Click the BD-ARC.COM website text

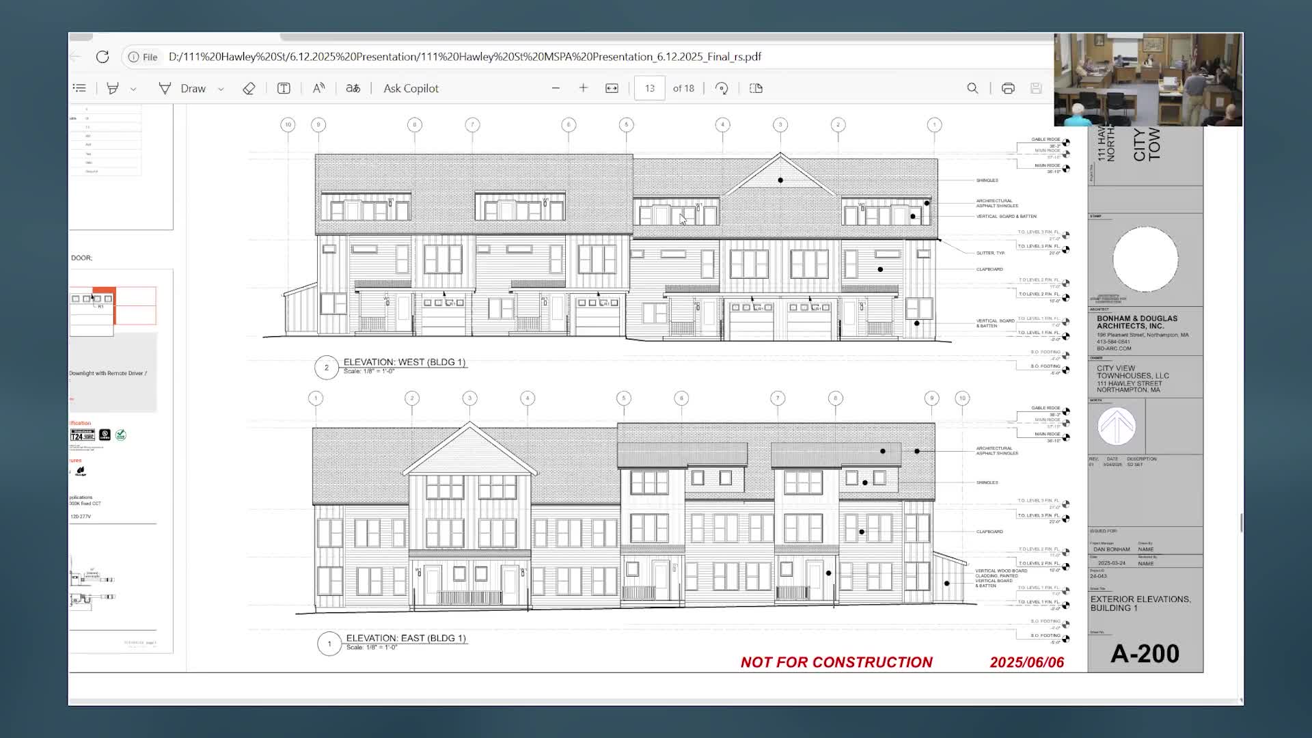(1114, 348)
